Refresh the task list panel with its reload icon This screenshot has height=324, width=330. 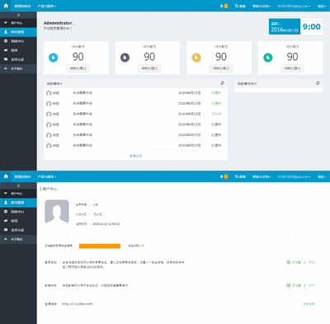tap(222, 83)
